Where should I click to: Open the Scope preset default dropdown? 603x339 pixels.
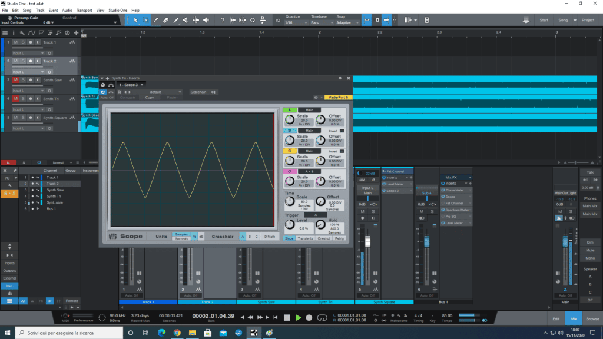coord(158,92)
